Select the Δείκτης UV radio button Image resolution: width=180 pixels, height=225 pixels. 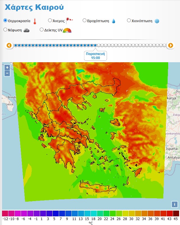[42, 30]
